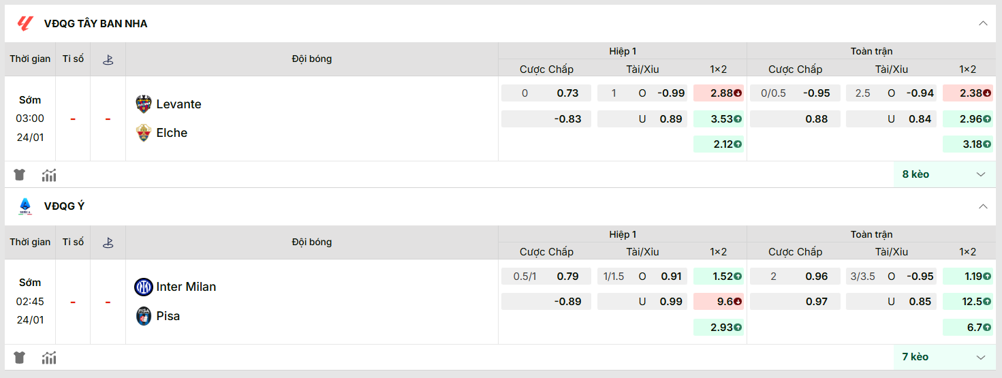Open the jersey icon under Levante match

[19, 175]
